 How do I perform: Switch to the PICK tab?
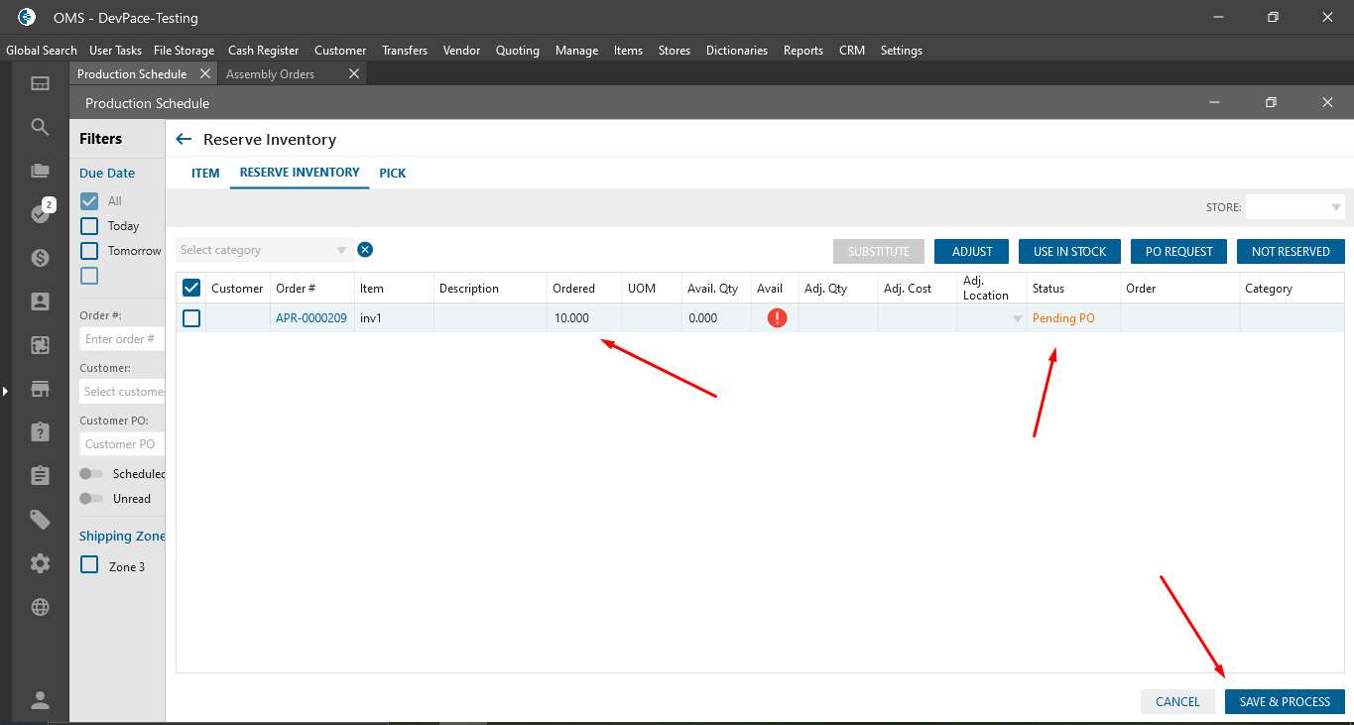click(x=393, y=174)
